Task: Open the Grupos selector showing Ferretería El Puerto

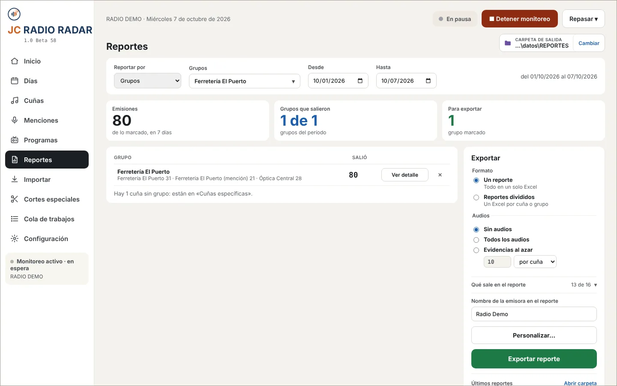Action: 245,81
